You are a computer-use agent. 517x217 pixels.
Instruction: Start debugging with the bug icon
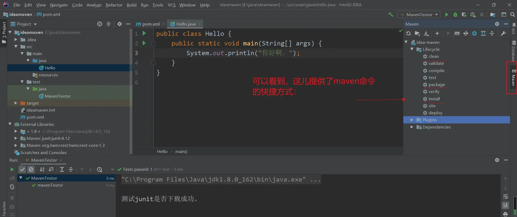tap(455, 15)
